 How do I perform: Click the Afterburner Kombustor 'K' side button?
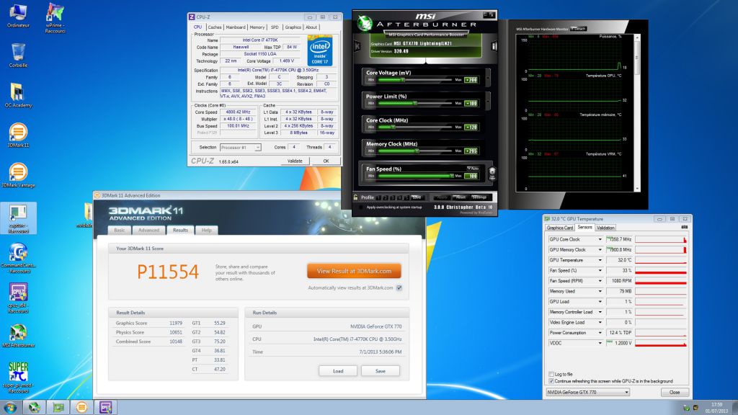tap(357, 45)
